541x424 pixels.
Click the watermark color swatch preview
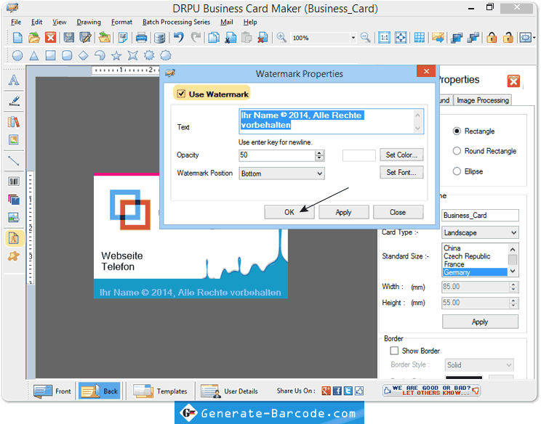[x=358, y=155]
